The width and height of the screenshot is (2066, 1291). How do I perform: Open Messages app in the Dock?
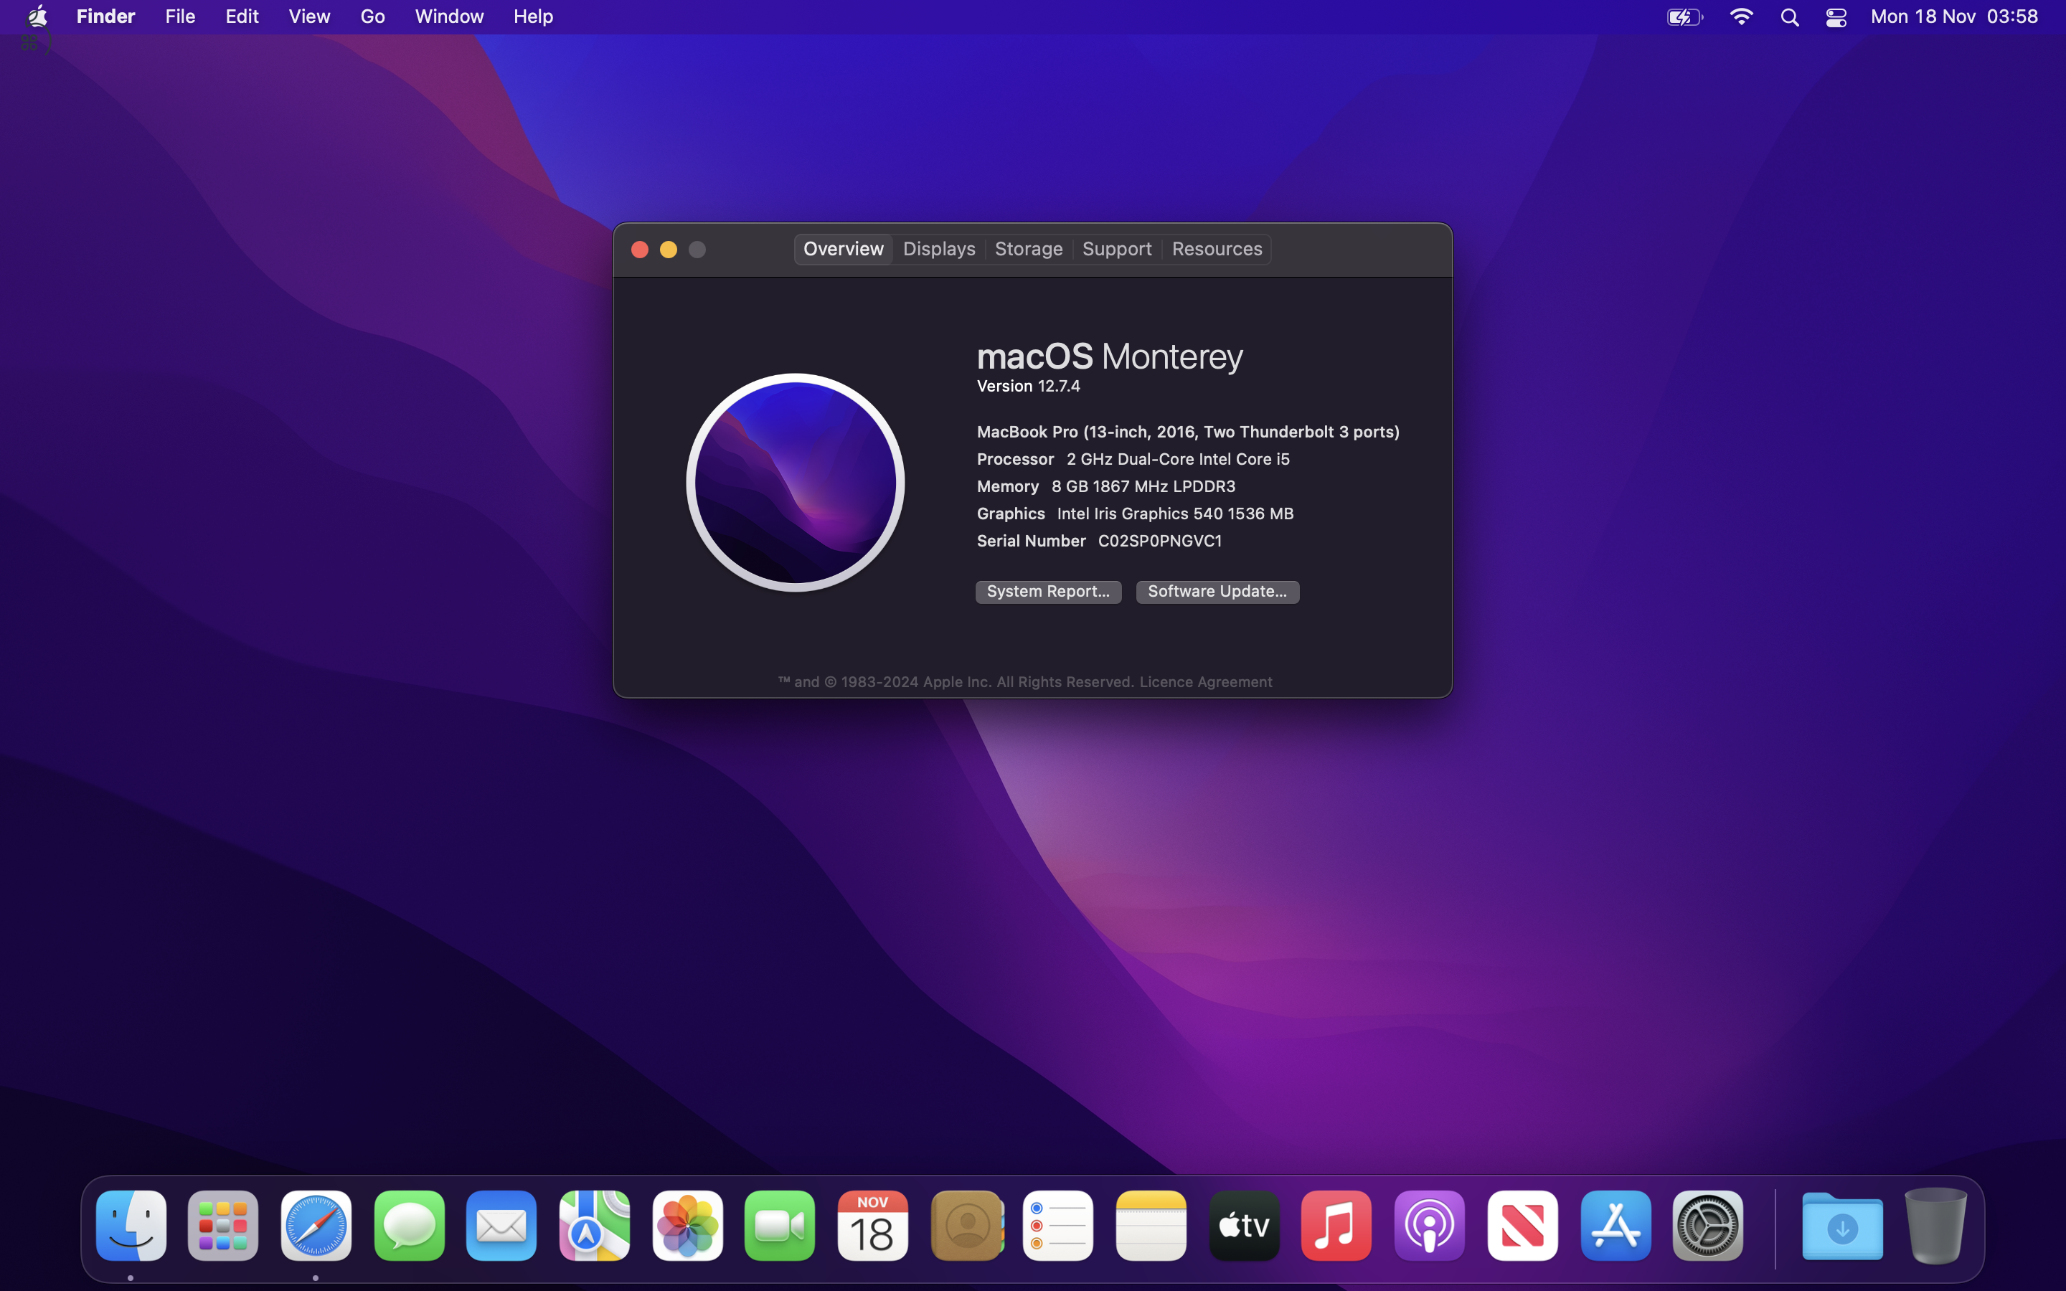(409, 1225)
